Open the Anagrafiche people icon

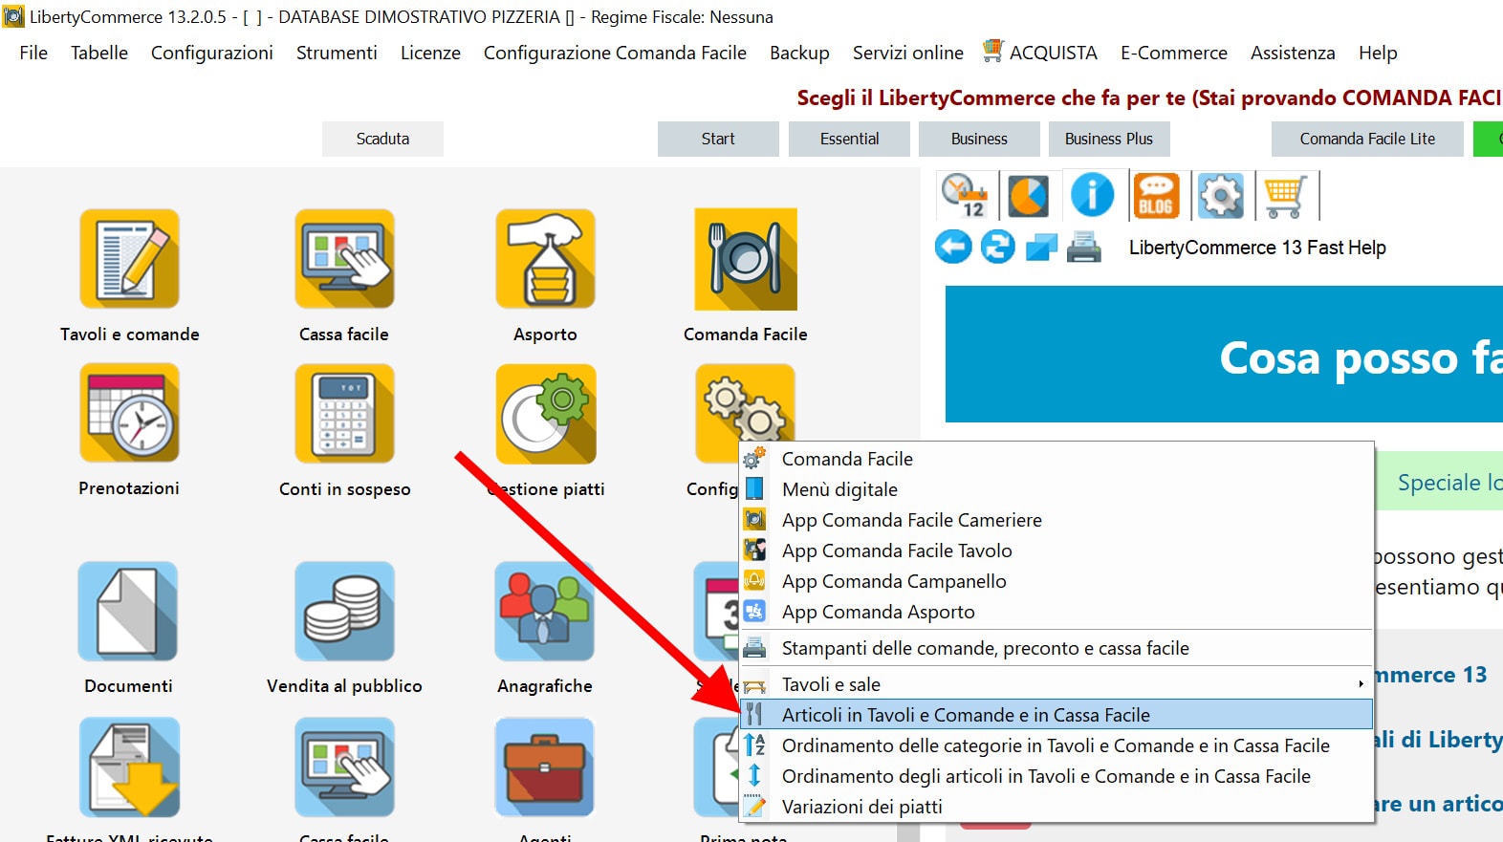click(545, 612)
